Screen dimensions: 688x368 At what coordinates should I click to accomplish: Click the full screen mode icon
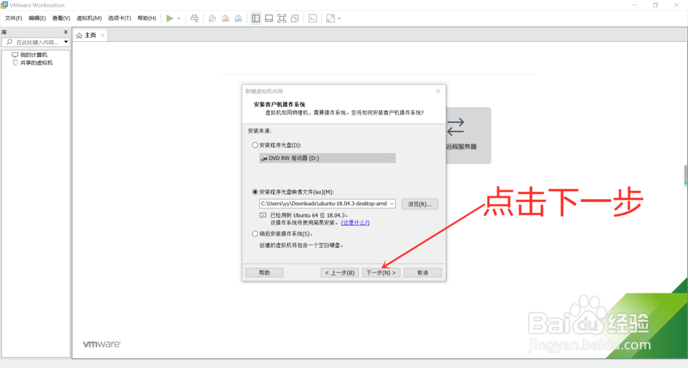[281, 19]
